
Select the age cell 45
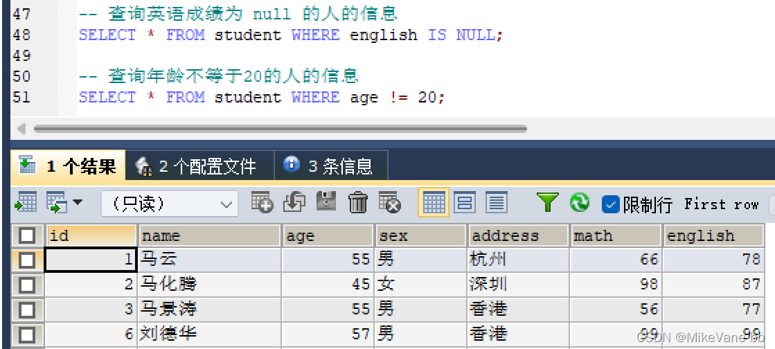tap(328, 284)
